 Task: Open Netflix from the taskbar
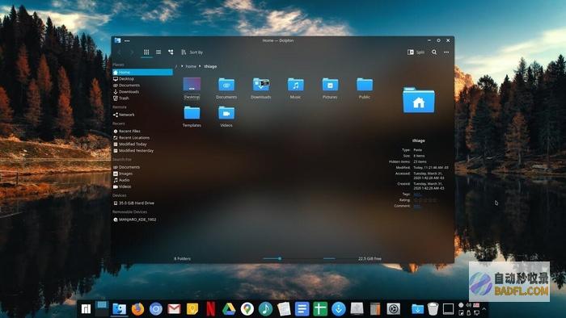point(211,309)
